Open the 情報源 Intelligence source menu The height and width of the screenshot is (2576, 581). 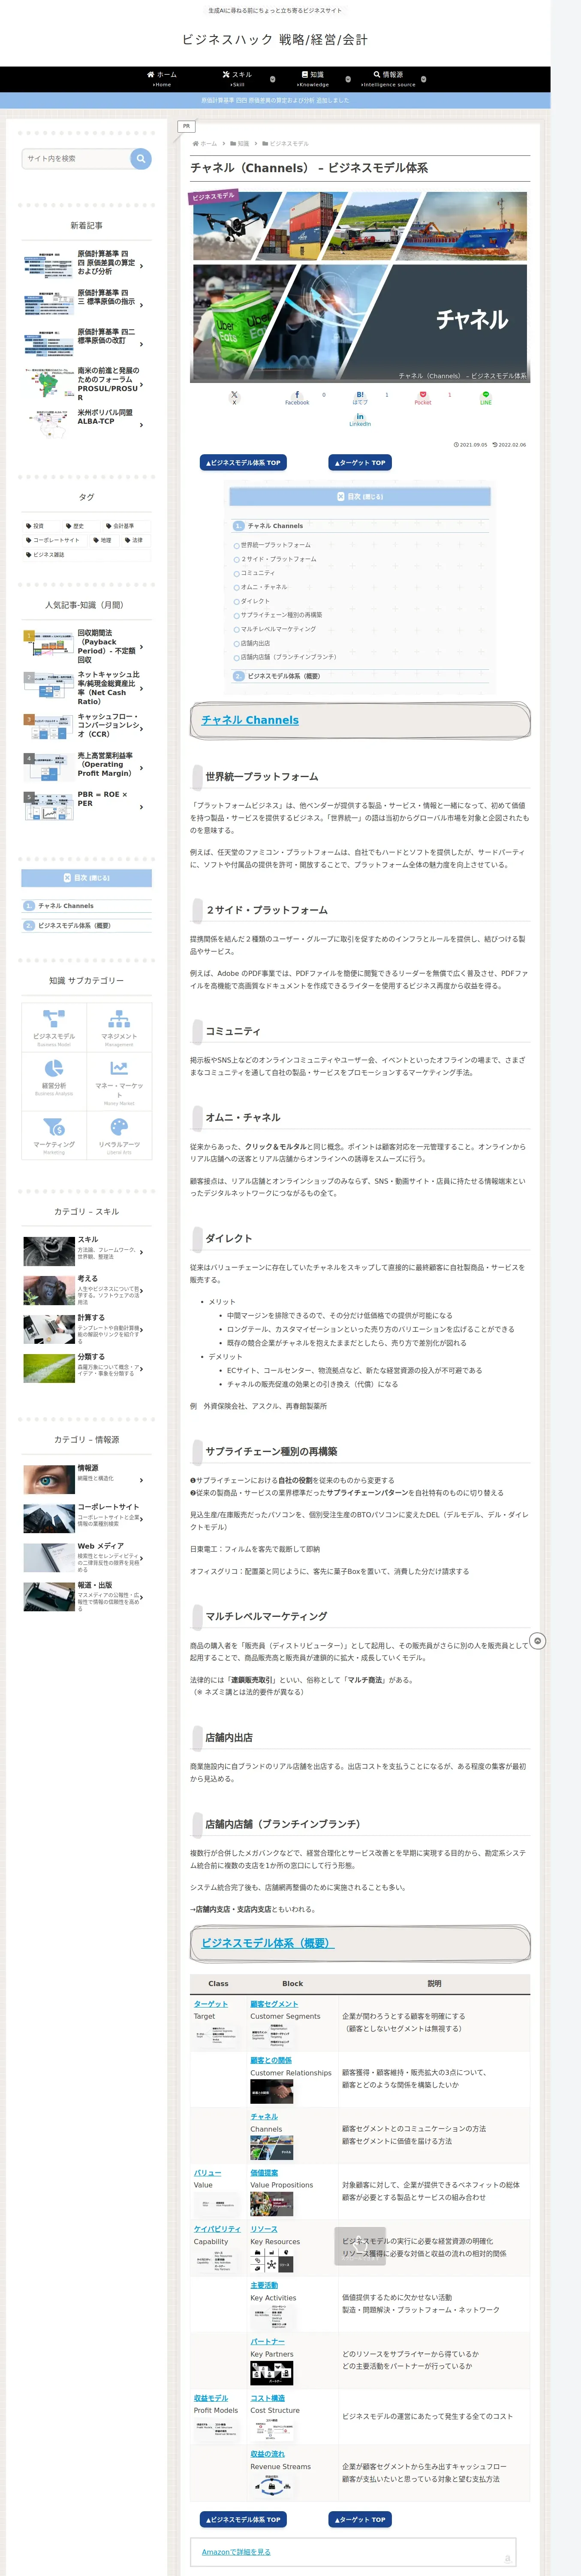(388, 79)
